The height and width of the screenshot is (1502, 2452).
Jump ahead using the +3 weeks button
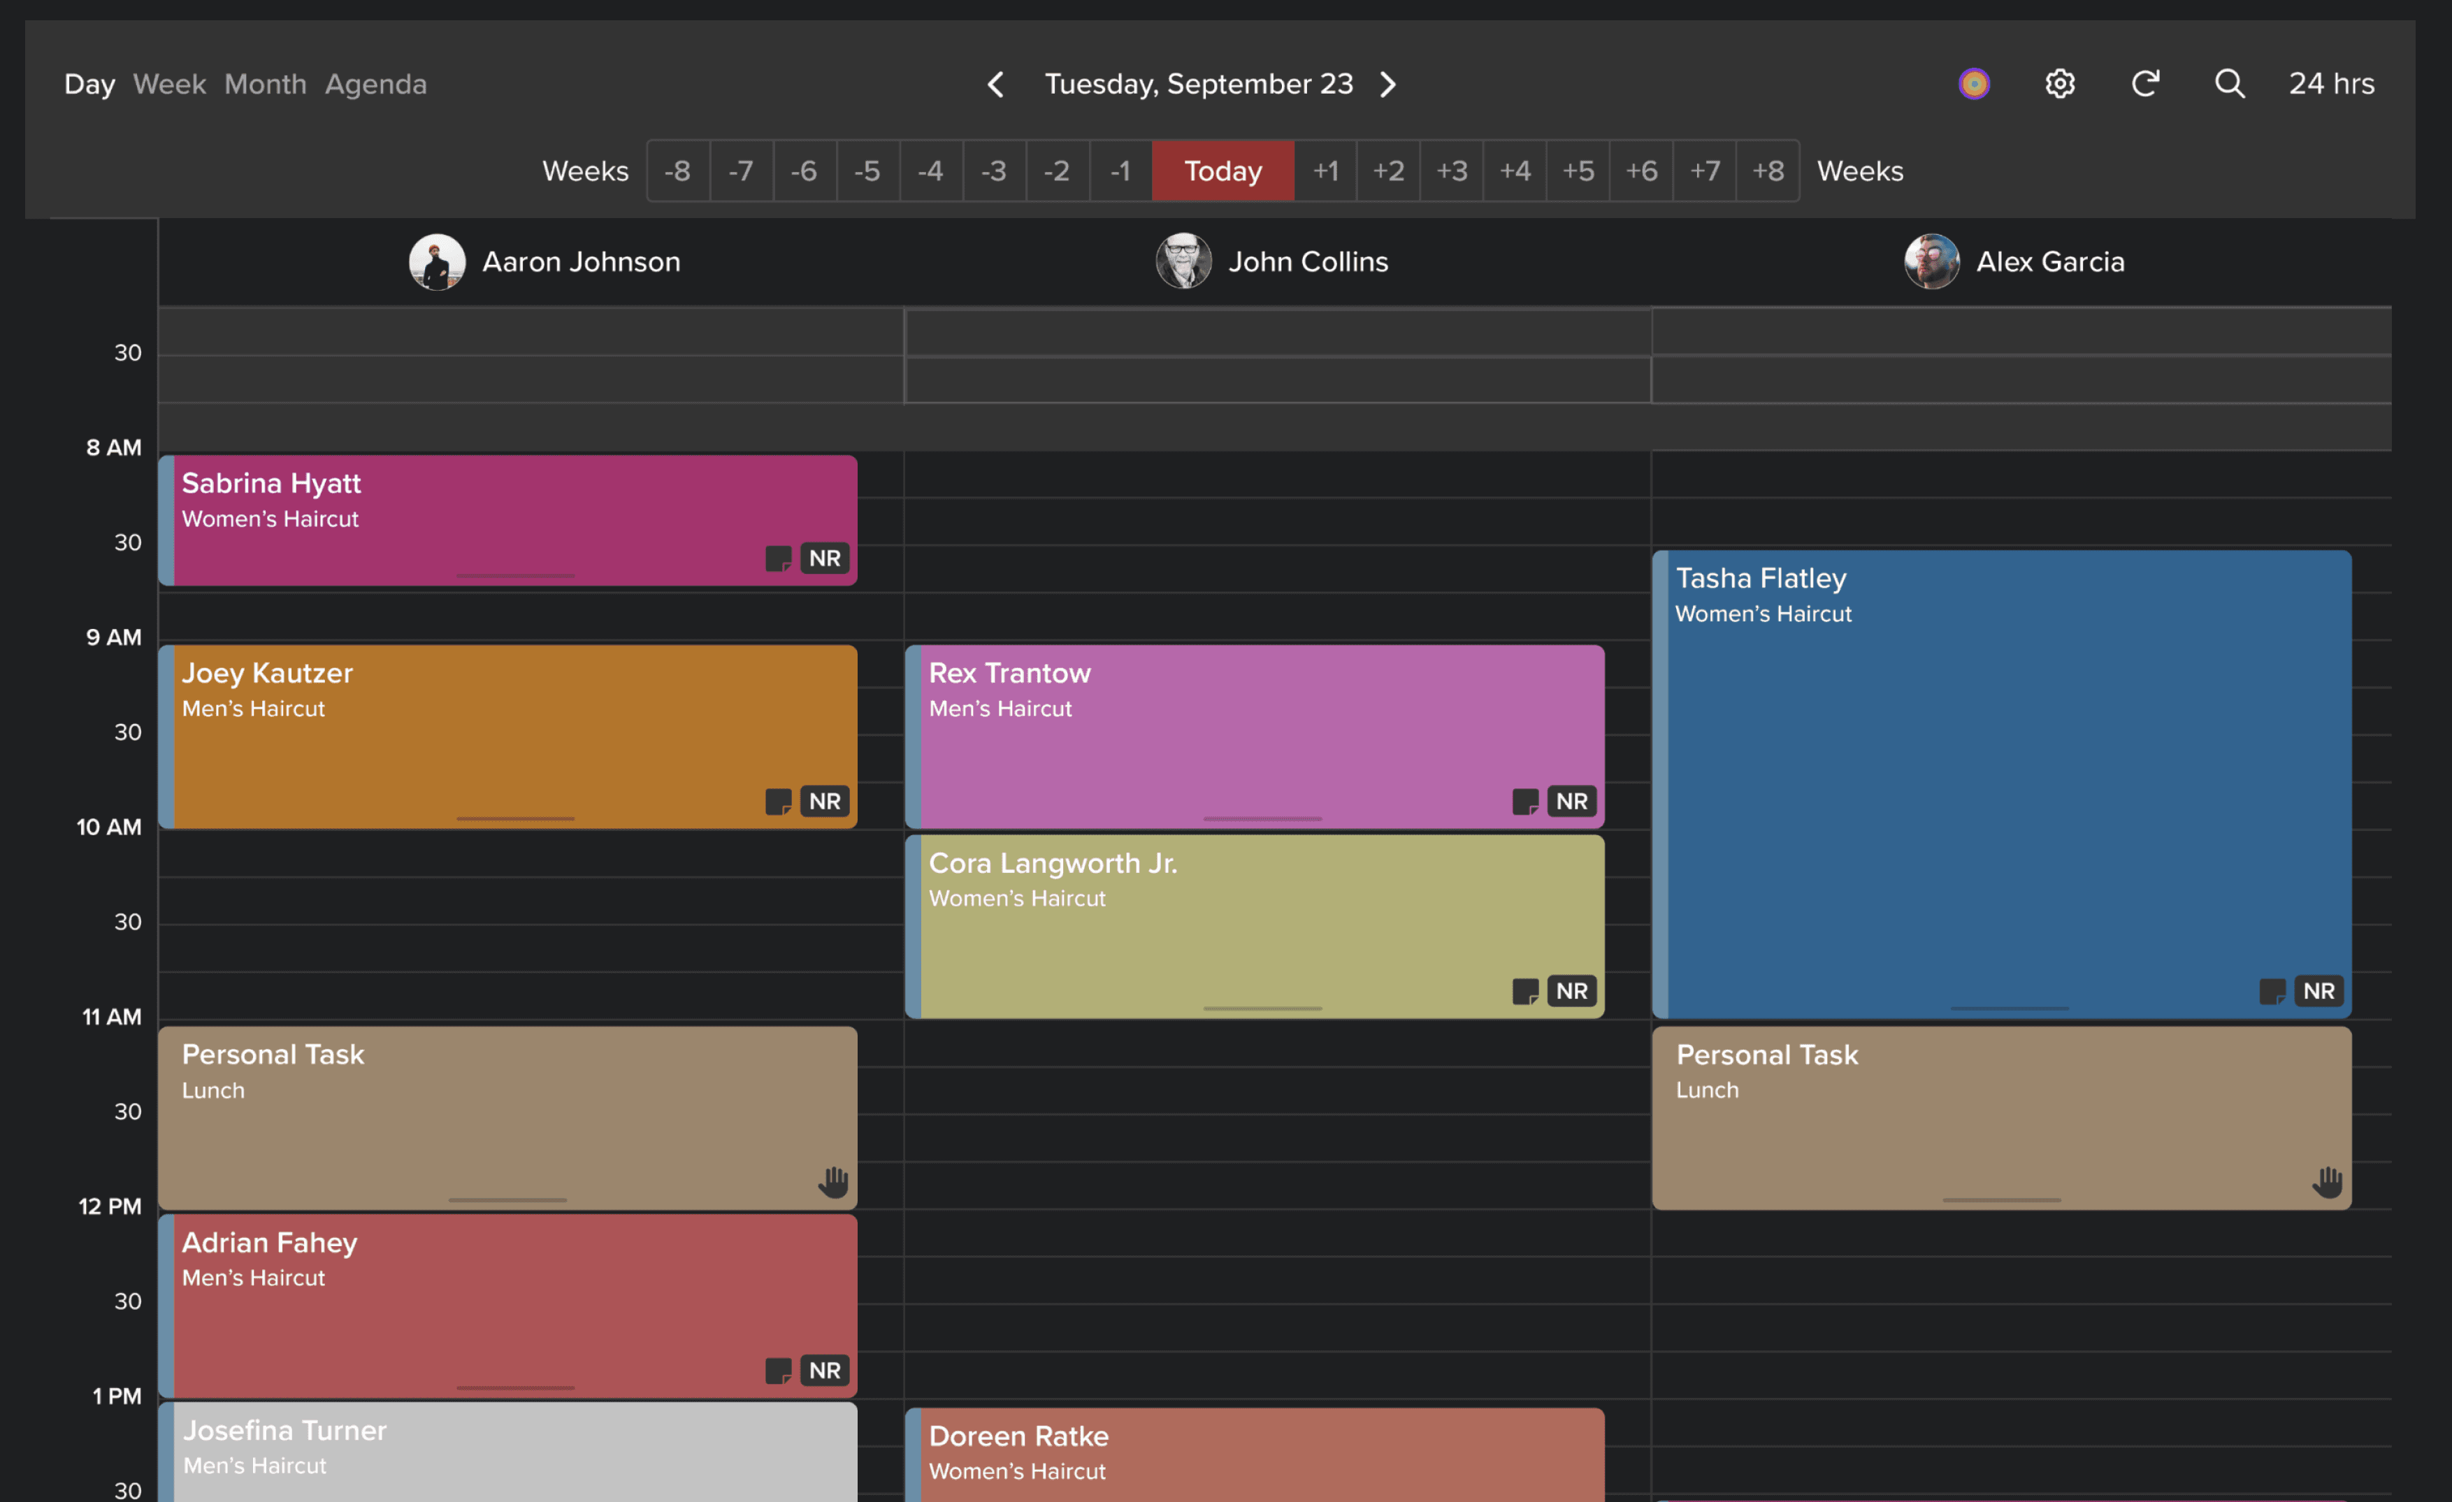click(x=1452, y=171)
